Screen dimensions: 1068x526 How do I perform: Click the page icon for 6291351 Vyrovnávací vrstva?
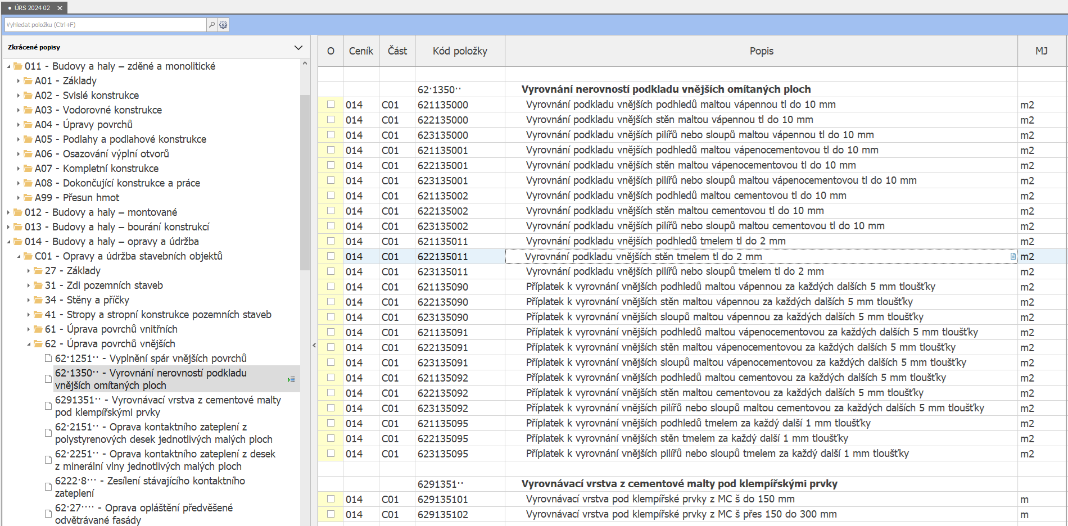[48, 406]
